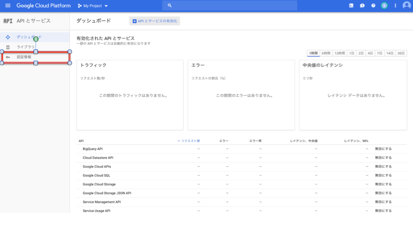Click the search magnifier icon
This screenshot has width=413, height=243.
[170, 6]
